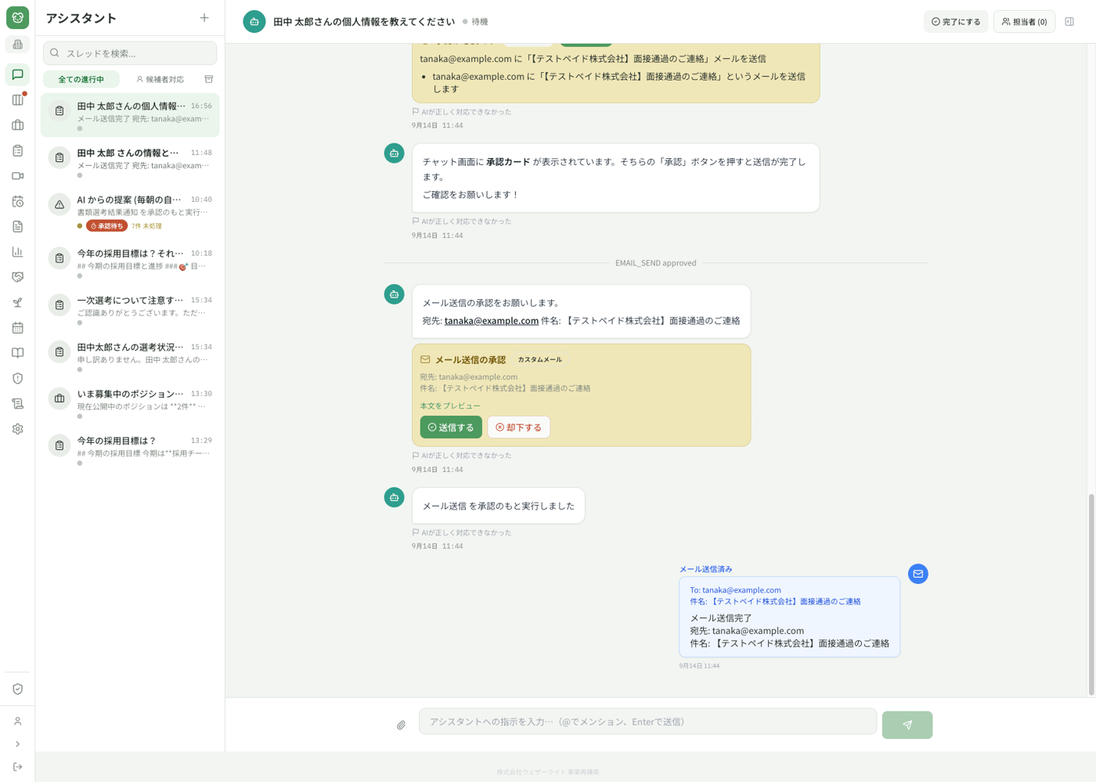The image size is (1096, 782).
Task: Click 送信する green button
Action: point(451,427)
